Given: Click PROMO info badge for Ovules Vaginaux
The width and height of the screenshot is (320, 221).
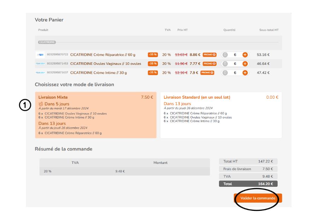Looking at the screenshot, I should coord(209,64).
